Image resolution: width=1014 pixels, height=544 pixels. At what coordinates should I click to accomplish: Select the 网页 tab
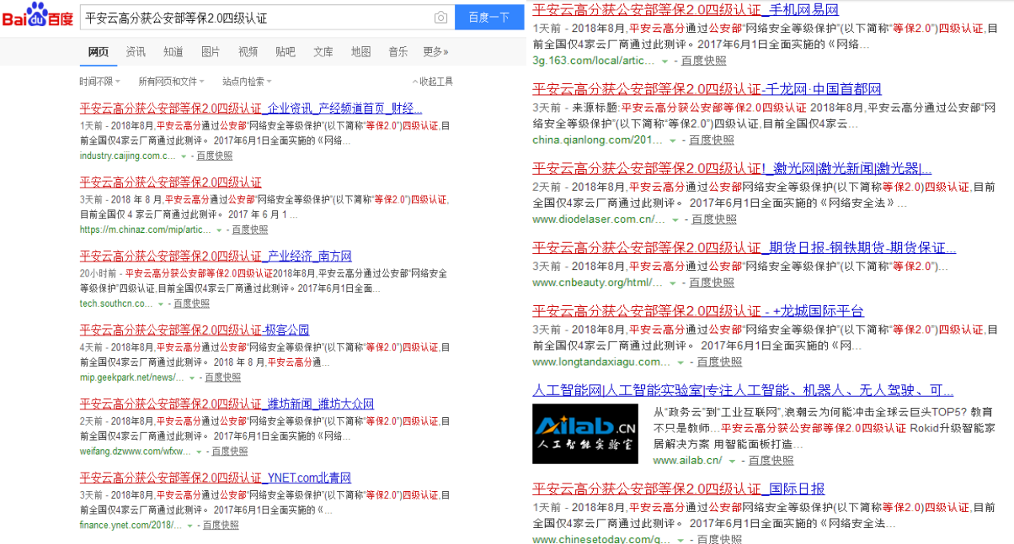coord(99,52)
